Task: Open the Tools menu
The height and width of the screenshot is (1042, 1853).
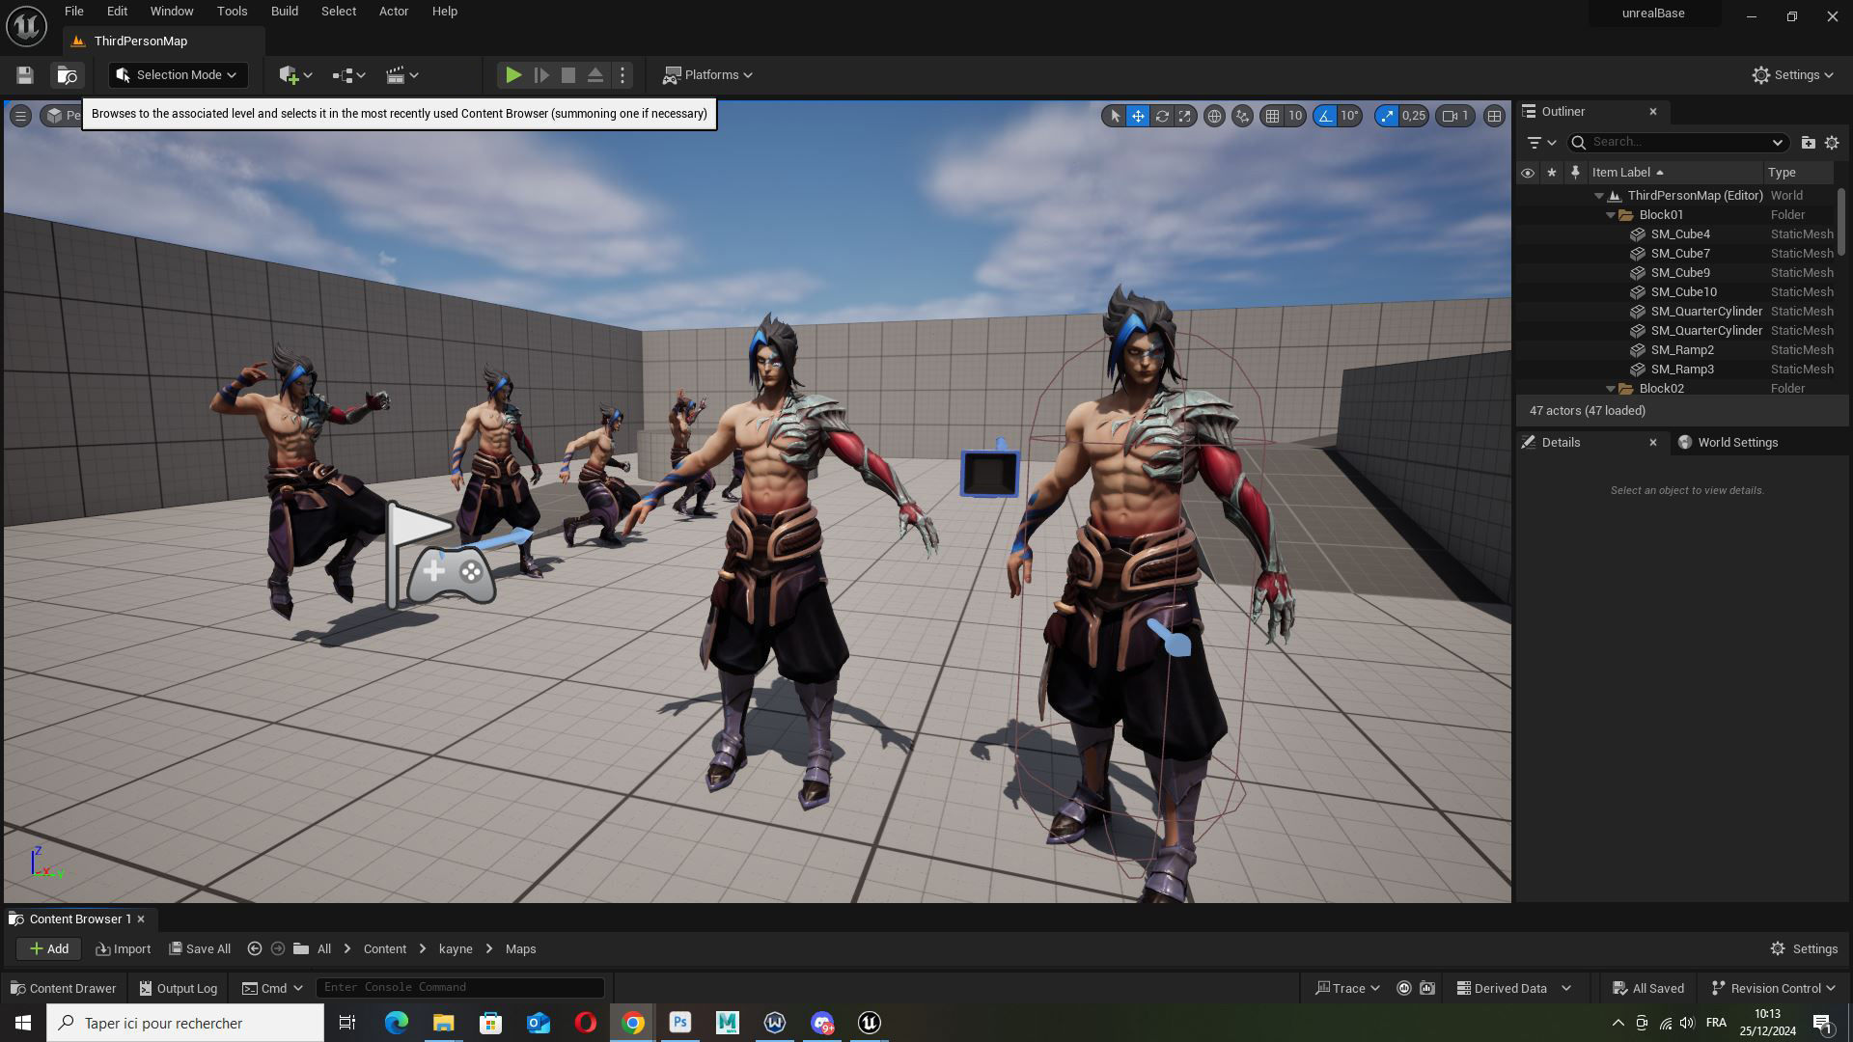Action: tap(232, 12)
